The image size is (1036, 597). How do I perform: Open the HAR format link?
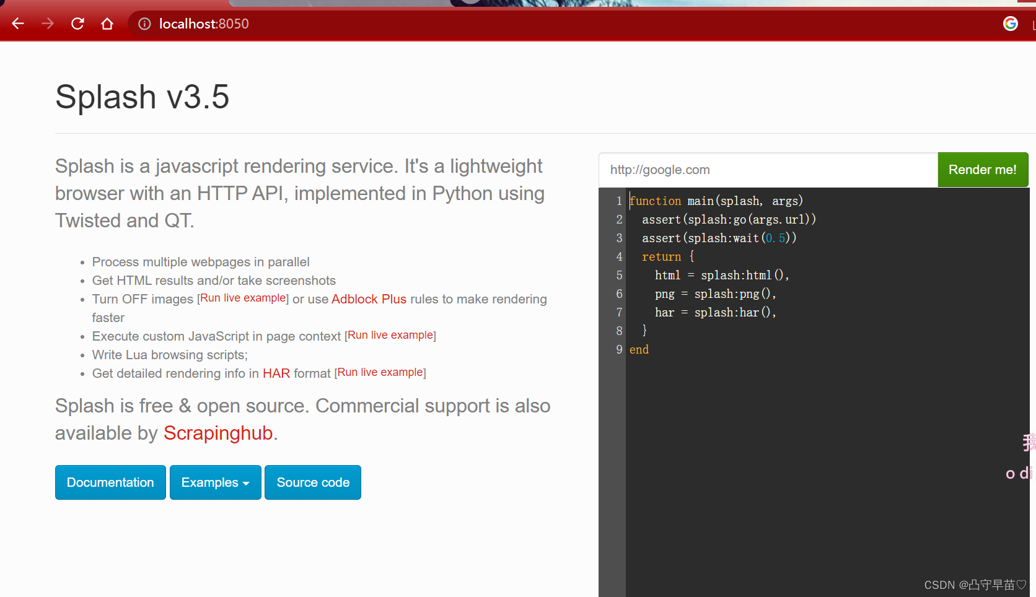click(276, 373)
